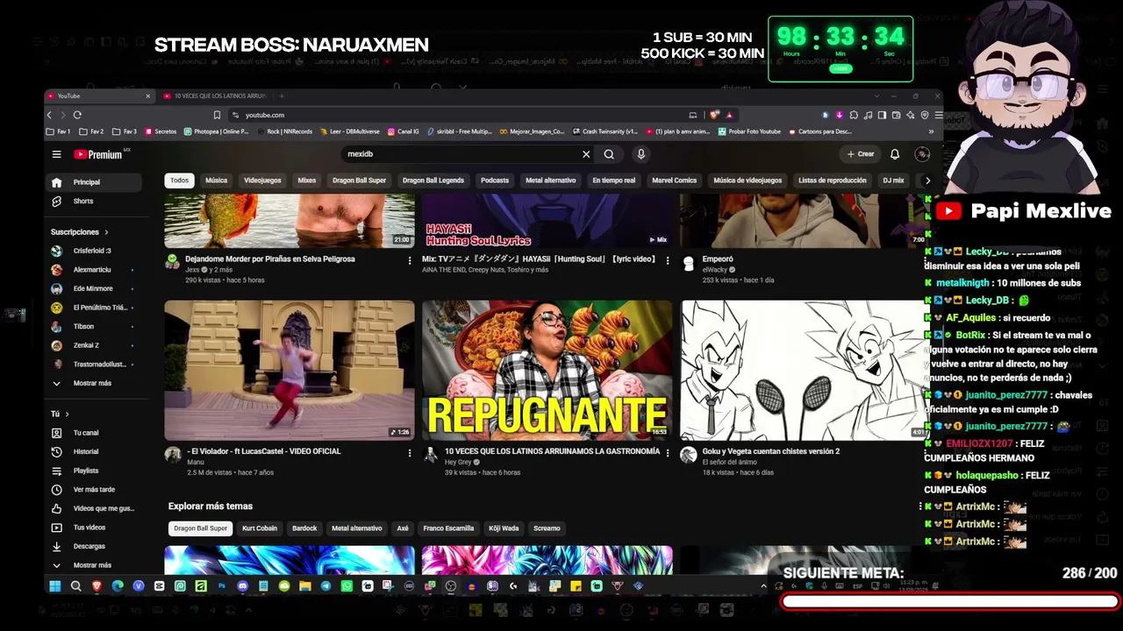The height and width of the screenshot is (631, 1123).
Task: Bookmark this page with the bookmark icon
Action: (217, 115)
